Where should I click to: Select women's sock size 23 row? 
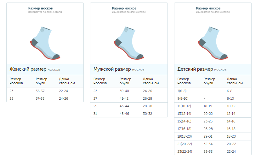(x=45, y=91)
